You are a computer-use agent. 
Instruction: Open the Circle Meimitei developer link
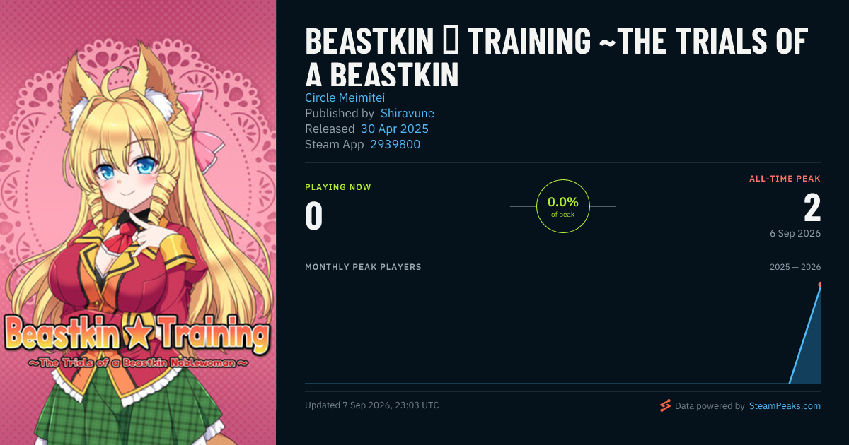click(x=345, y=97)
